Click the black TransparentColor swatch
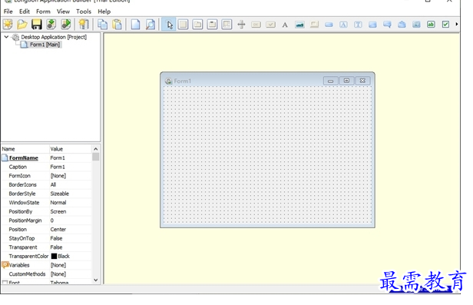Image resolution: width=473 pixels, height=305 pixels. click(54, 256)
